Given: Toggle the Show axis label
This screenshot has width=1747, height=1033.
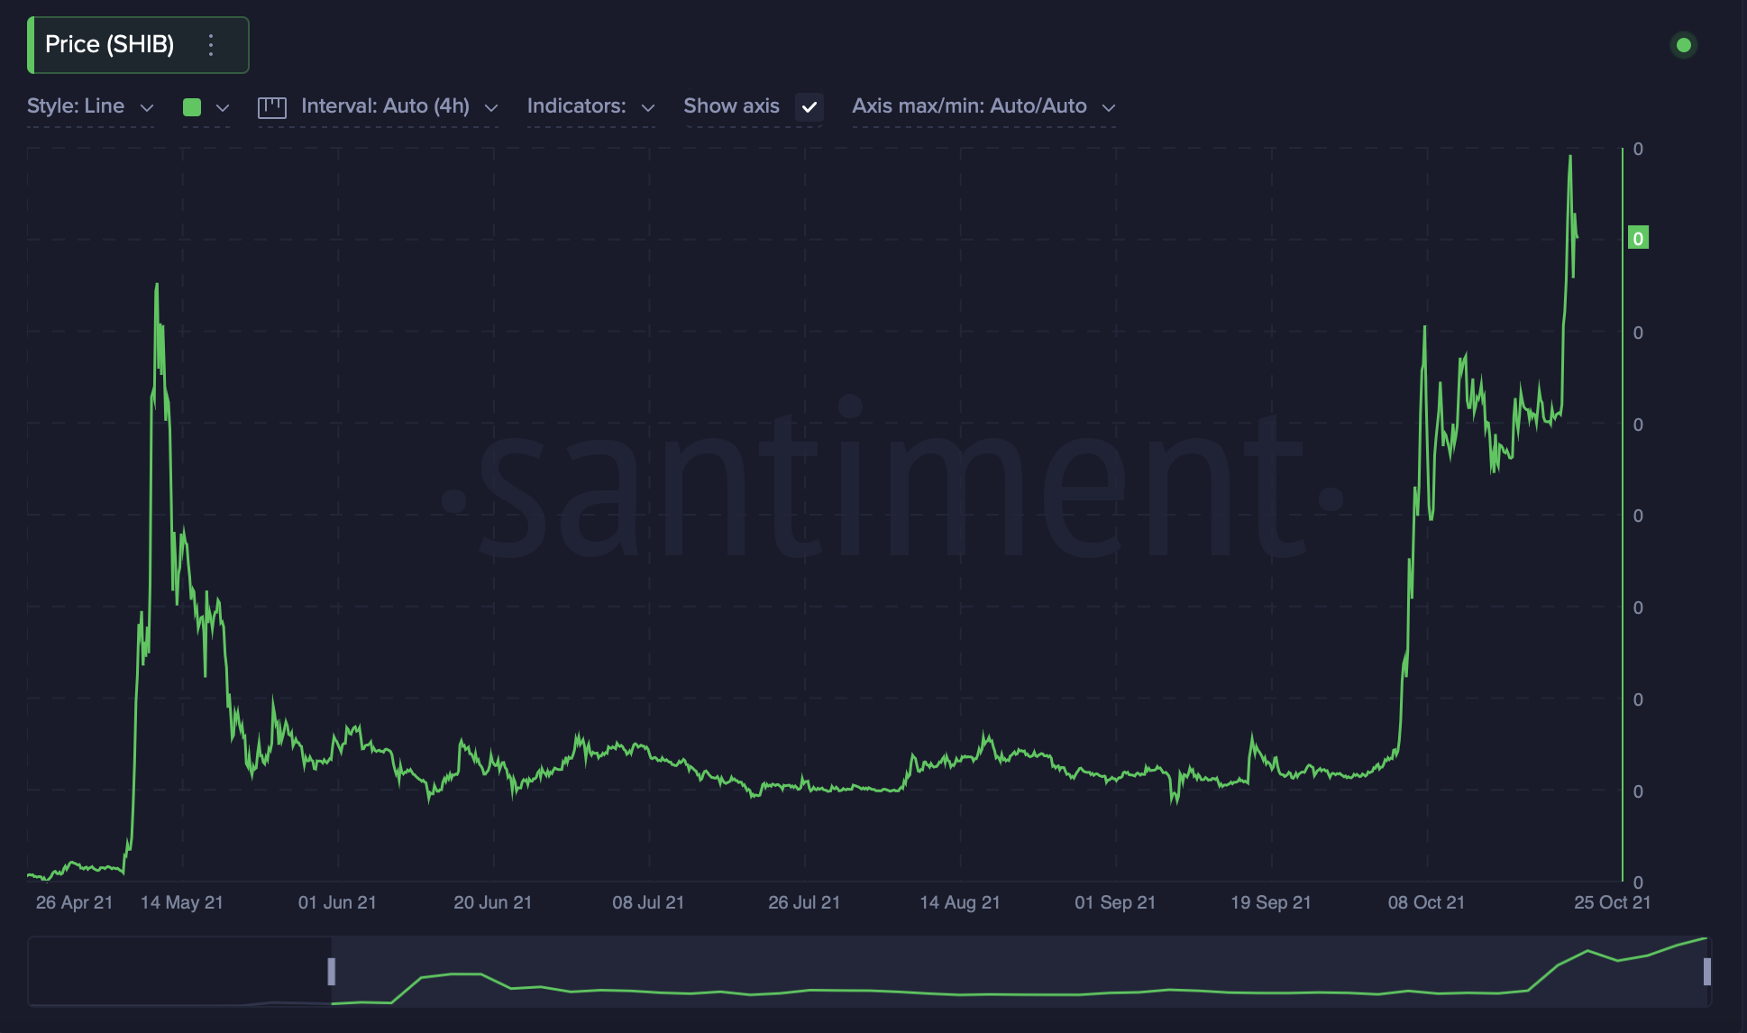Looking at the screenshot, I should click(x=731, y=106).
